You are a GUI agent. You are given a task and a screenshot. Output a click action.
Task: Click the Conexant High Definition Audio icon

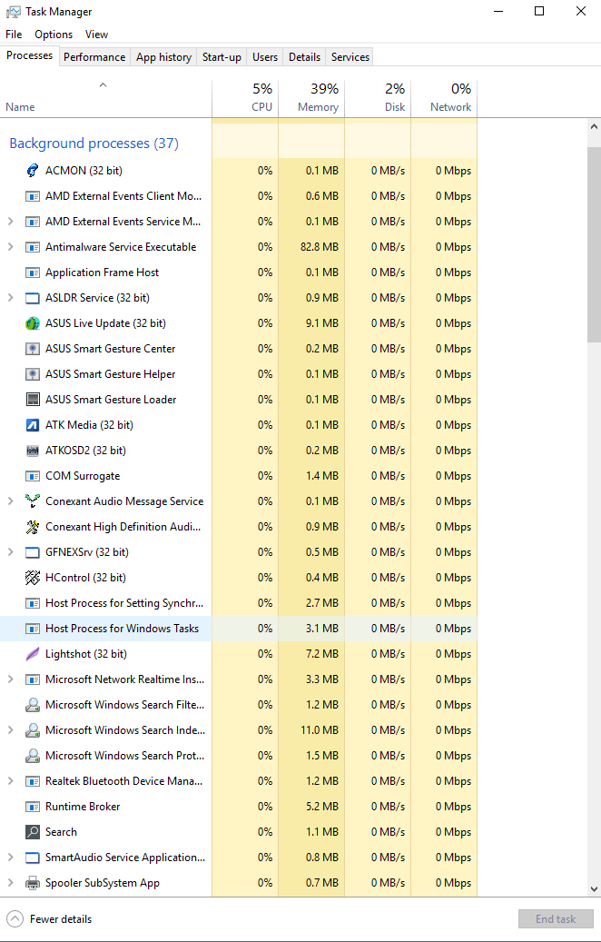(33, 526)
